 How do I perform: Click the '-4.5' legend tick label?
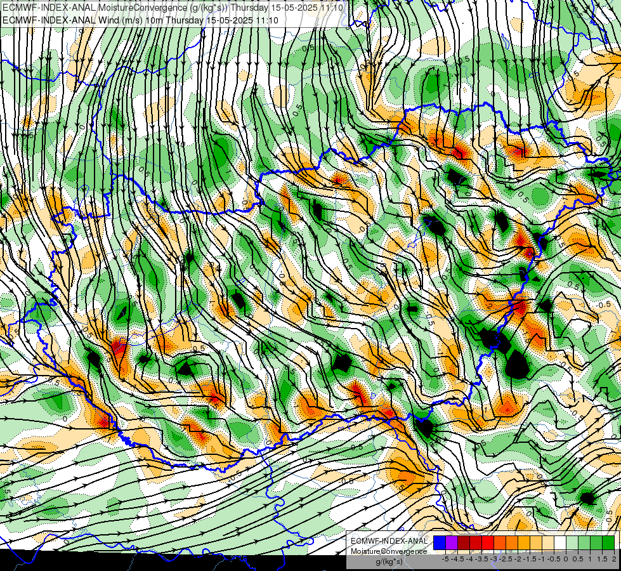click(457, 559)
